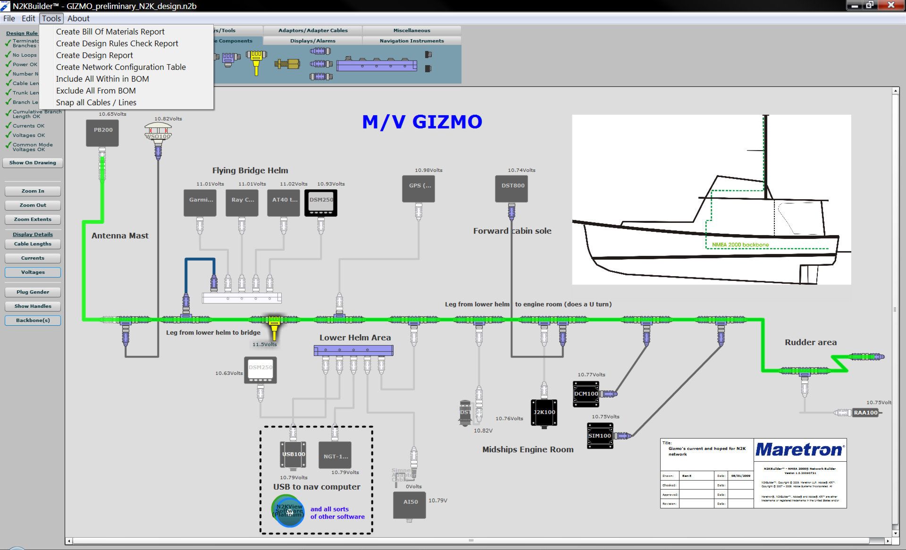Screen dimensions: 906x550
Task: Click the backbone terminator at Rudder area
Action: (x=866, y=357)
